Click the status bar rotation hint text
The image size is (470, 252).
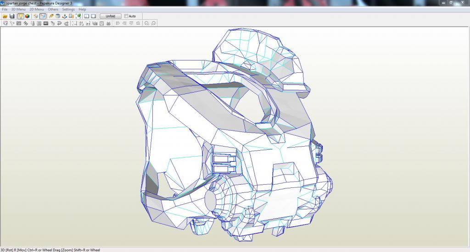(x=50, y=250)
